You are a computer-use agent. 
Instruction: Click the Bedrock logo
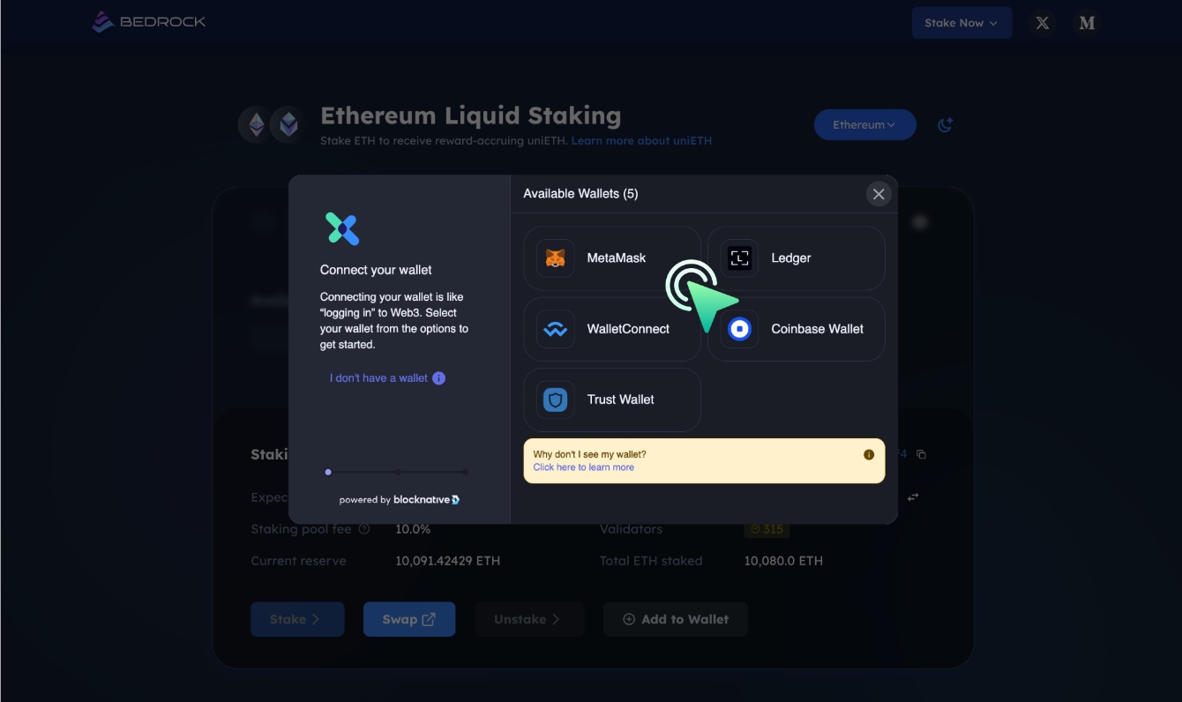(x=149, y=22)
